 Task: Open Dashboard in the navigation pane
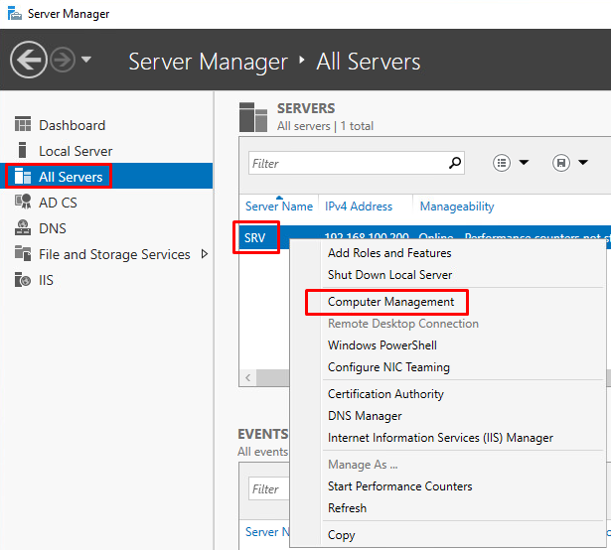click(x=73, y=125)
